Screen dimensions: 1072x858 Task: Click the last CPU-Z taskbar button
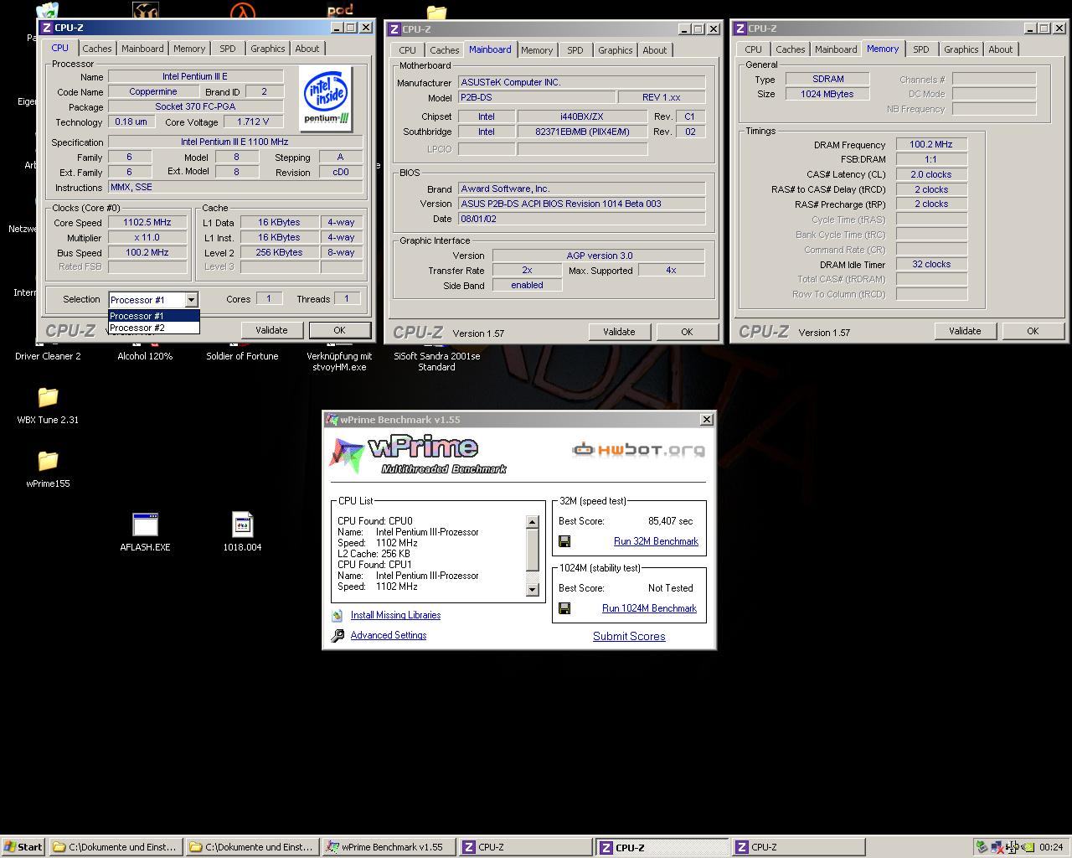click(798, 847)
